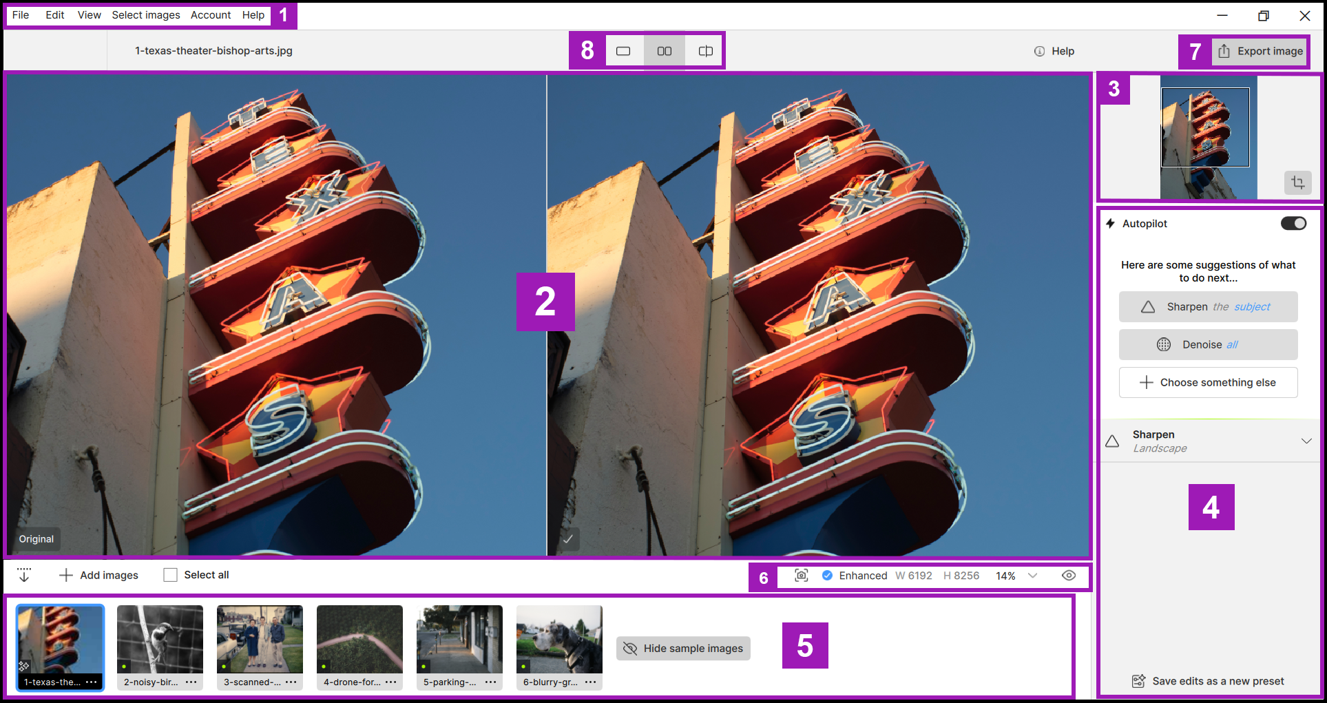Screen dimensions: 1327x703
Task: Collapse the image tray arrow icon
Action: coord(24,575)
